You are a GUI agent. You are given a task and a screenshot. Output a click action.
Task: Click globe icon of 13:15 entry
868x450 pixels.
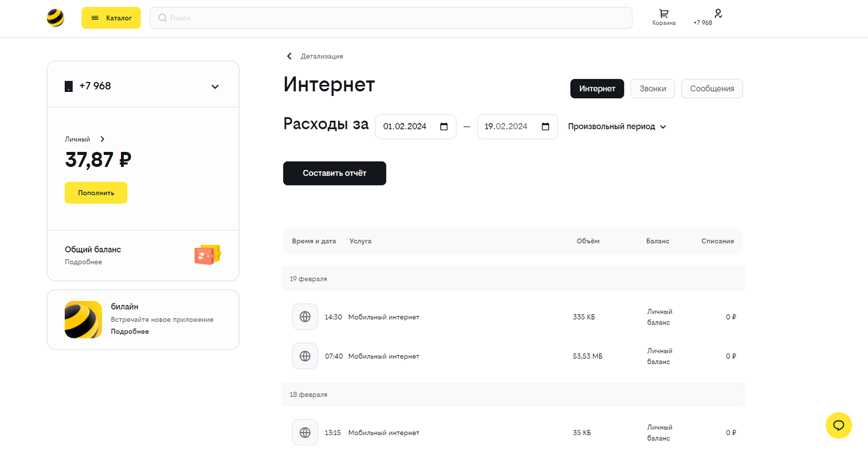305,432
